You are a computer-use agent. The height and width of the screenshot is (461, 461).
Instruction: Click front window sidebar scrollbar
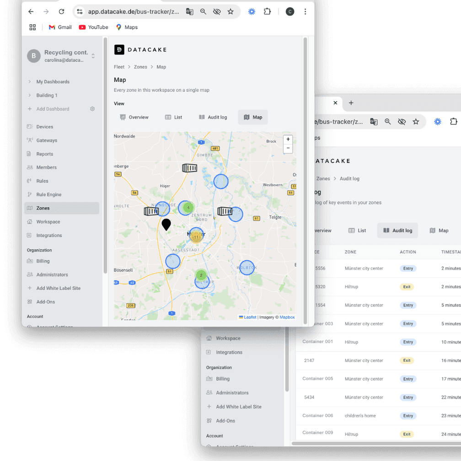click(x=105, y=155)
